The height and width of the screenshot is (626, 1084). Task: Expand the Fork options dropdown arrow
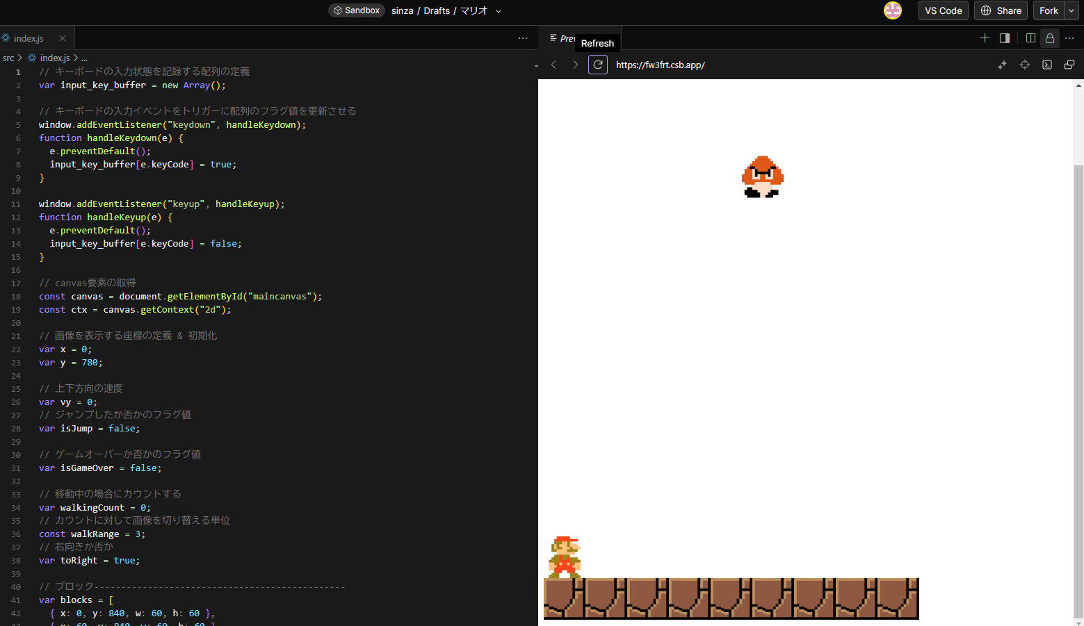click(1071, 10)
